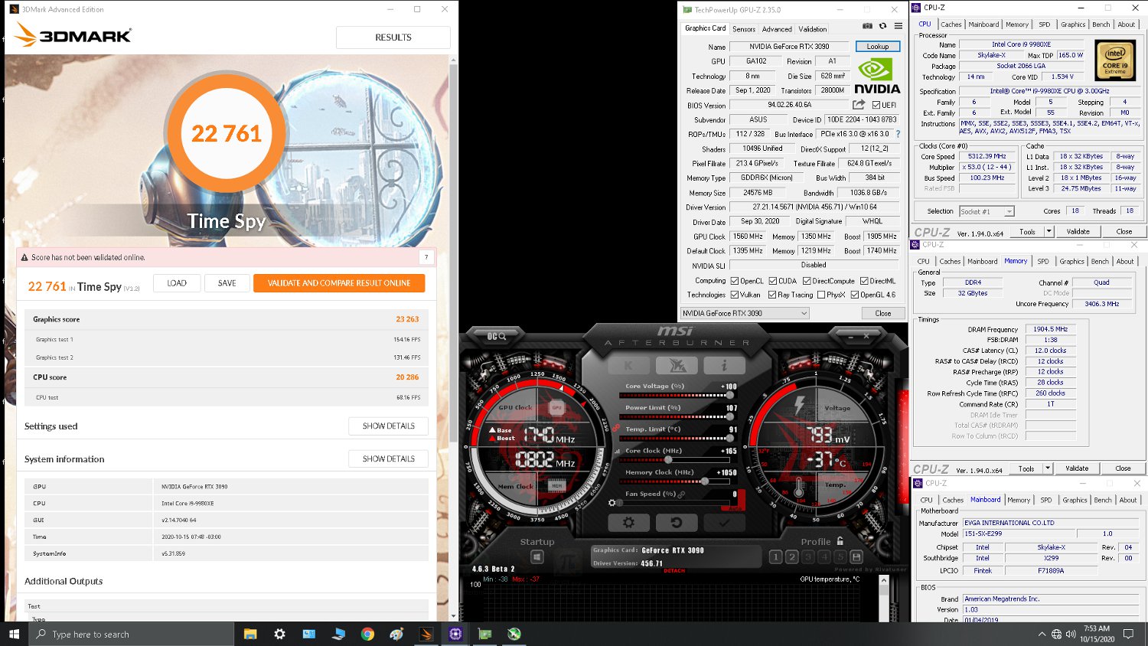Click the link icon beside Fan Speed
Screen dimensions: 1148x646
pos(681,494)
